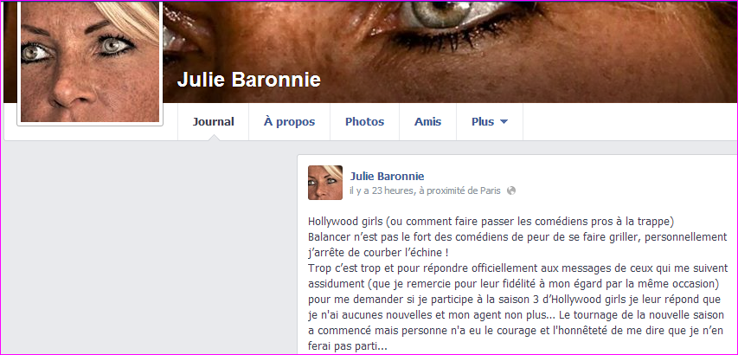Click the empty gray left column
Screen dimensions: 738x355
click(150, 247)
